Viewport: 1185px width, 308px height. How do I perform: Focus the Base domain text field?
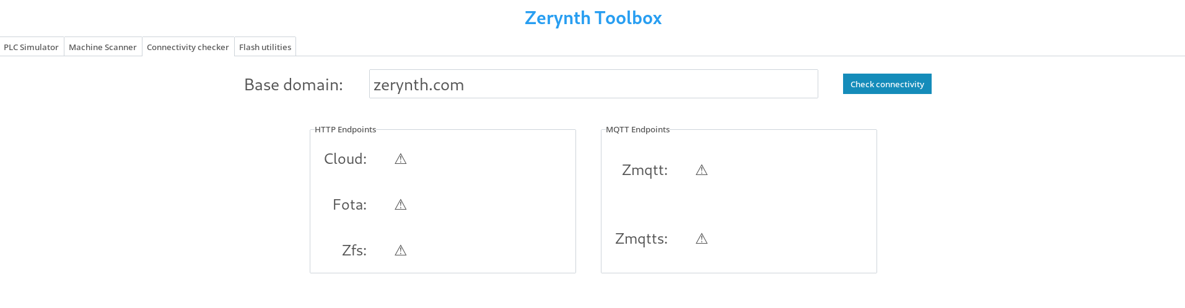pos(593,83)
